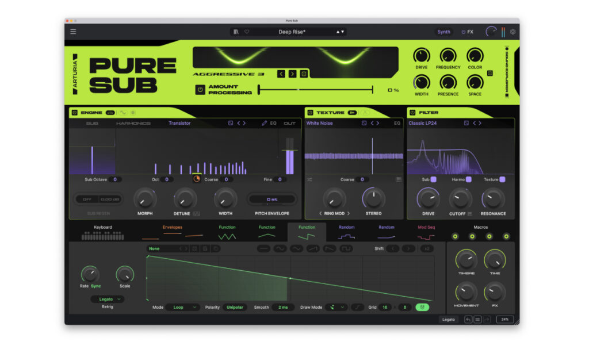This screenshot has width=589, height=353.
Task: Toggle Texture routing to filter
Action: pyautogui.click(x=503, y=179)
